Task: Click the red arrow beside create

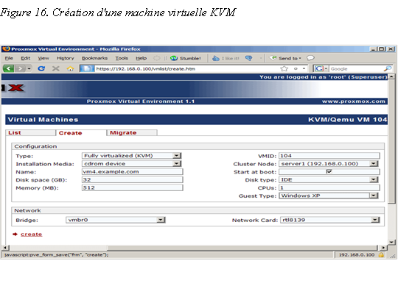Action: tap(15, 234)
